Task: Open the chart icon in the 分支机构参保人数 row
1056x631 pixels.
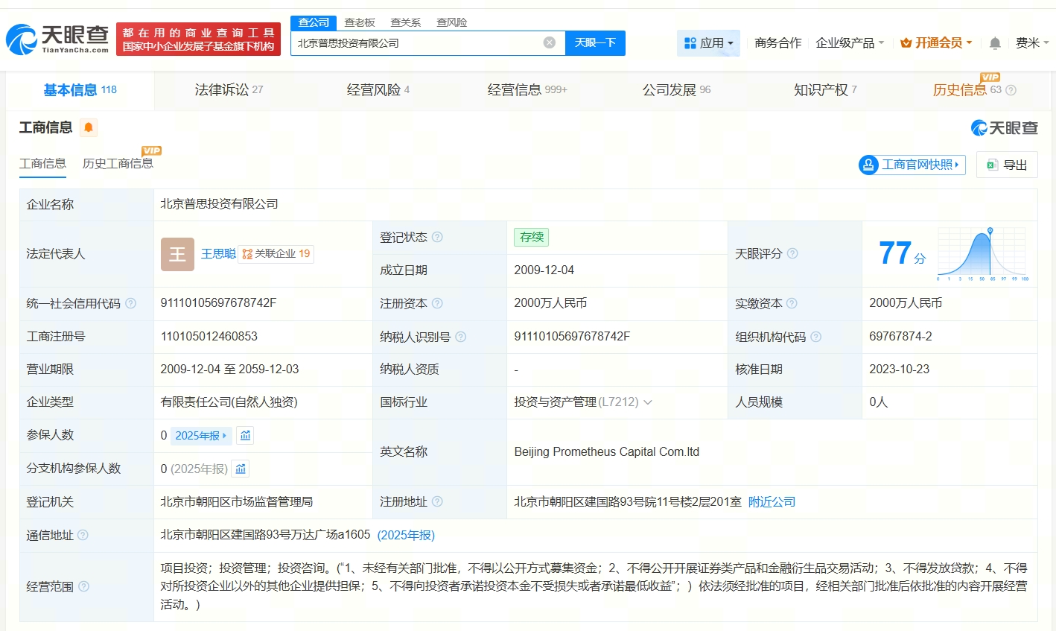Action: pos(241,469)
